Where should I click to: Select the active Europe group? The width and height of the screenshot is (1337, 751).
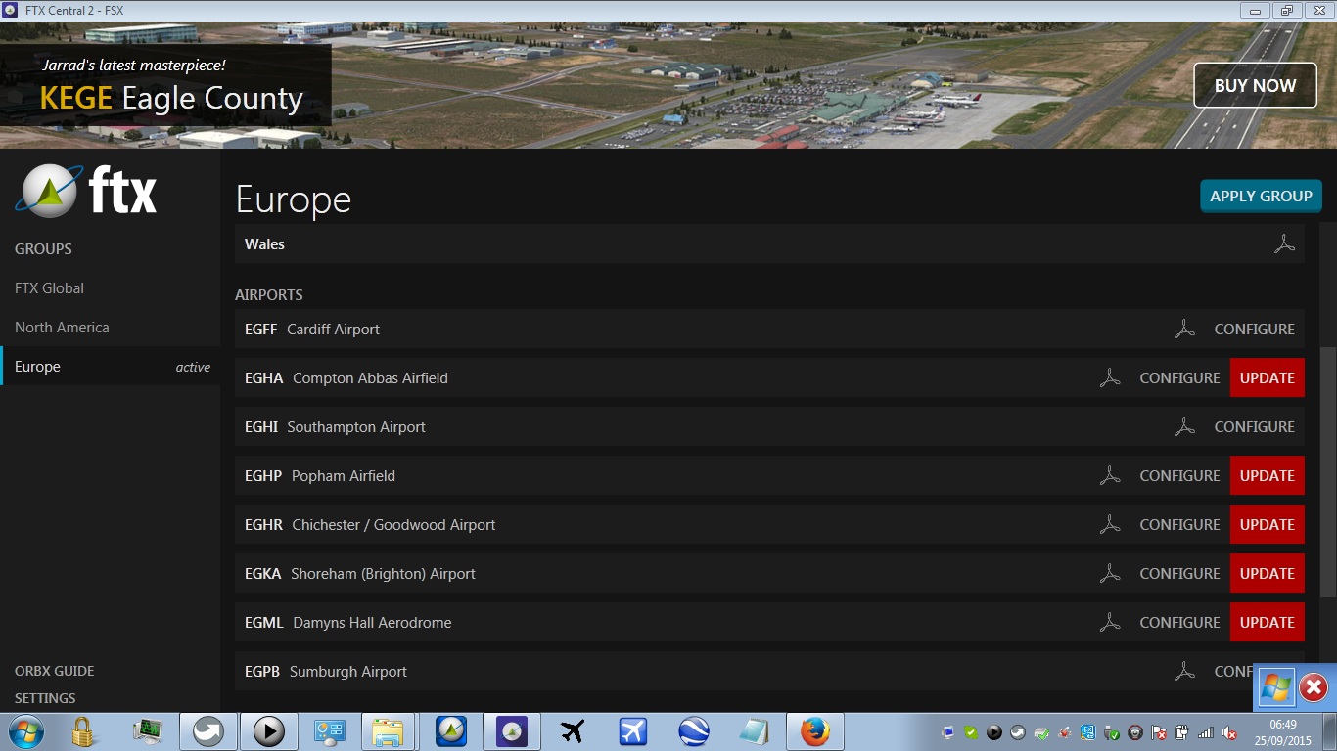(111, 367)
